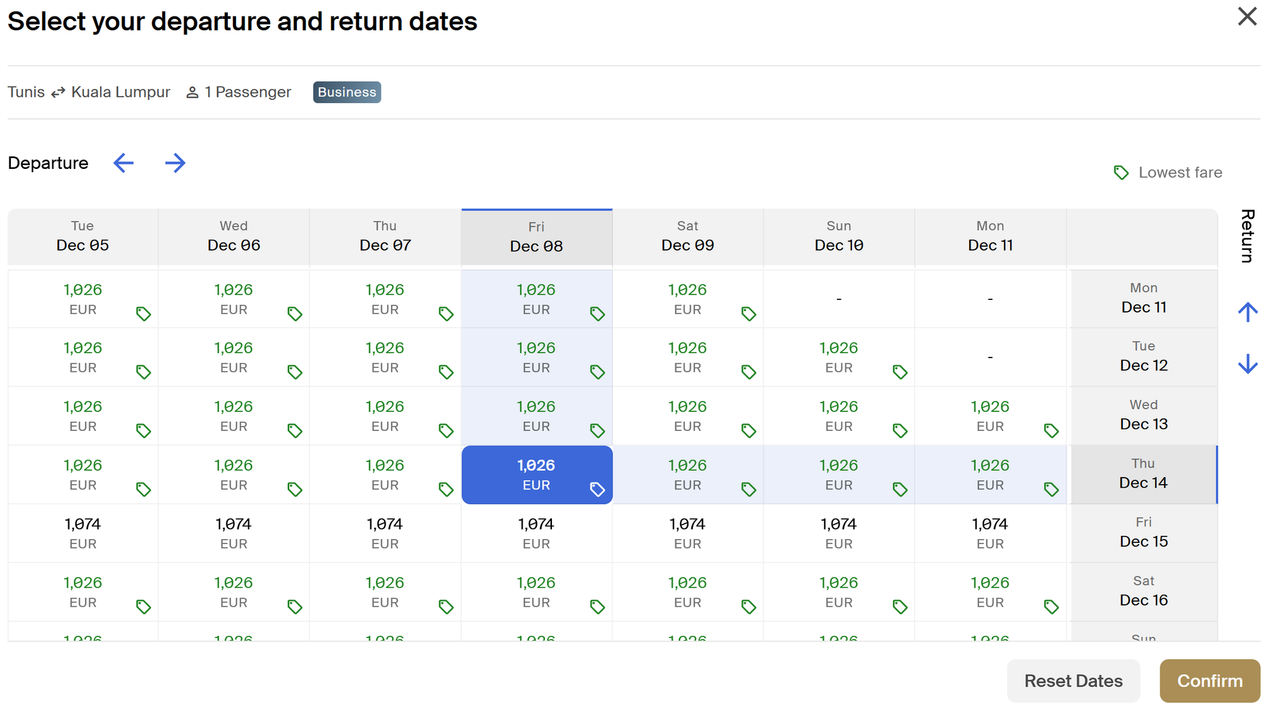Confirm the selected dates
The height and width of the screenshot is (708, 1266).
pos(1209,681)
